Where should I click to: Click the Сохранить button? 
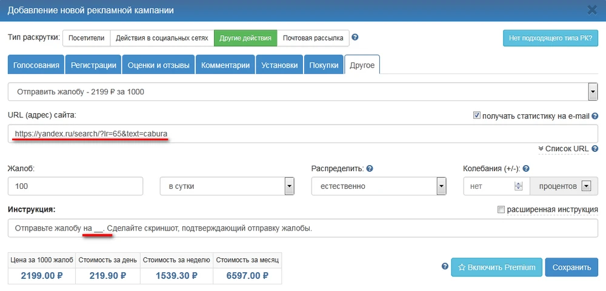(x=571, y=267)
